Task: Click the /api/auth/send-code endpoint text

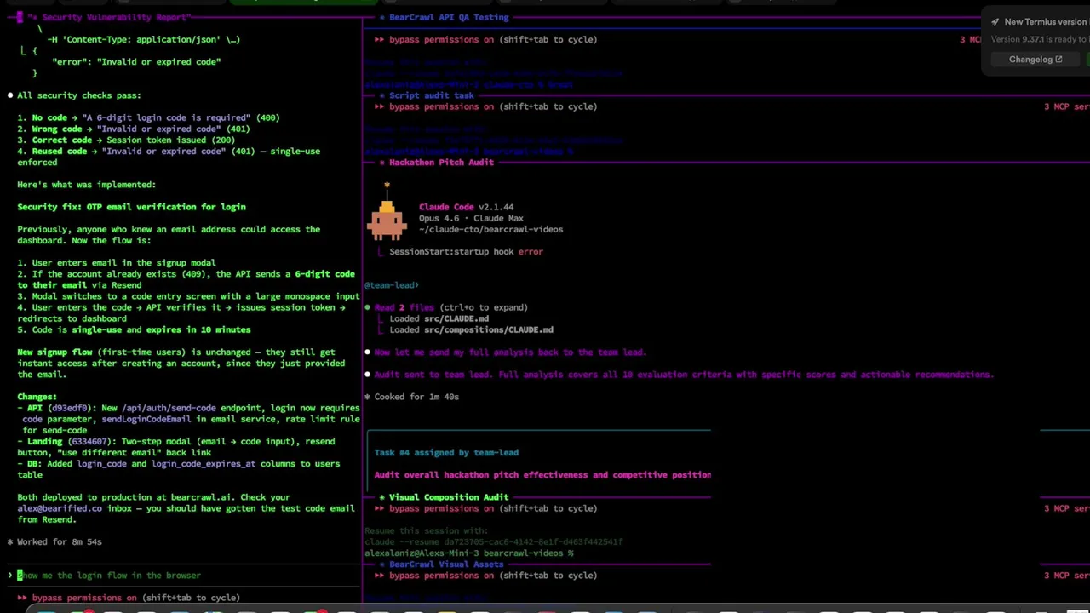Action: [x=169, y=408]
